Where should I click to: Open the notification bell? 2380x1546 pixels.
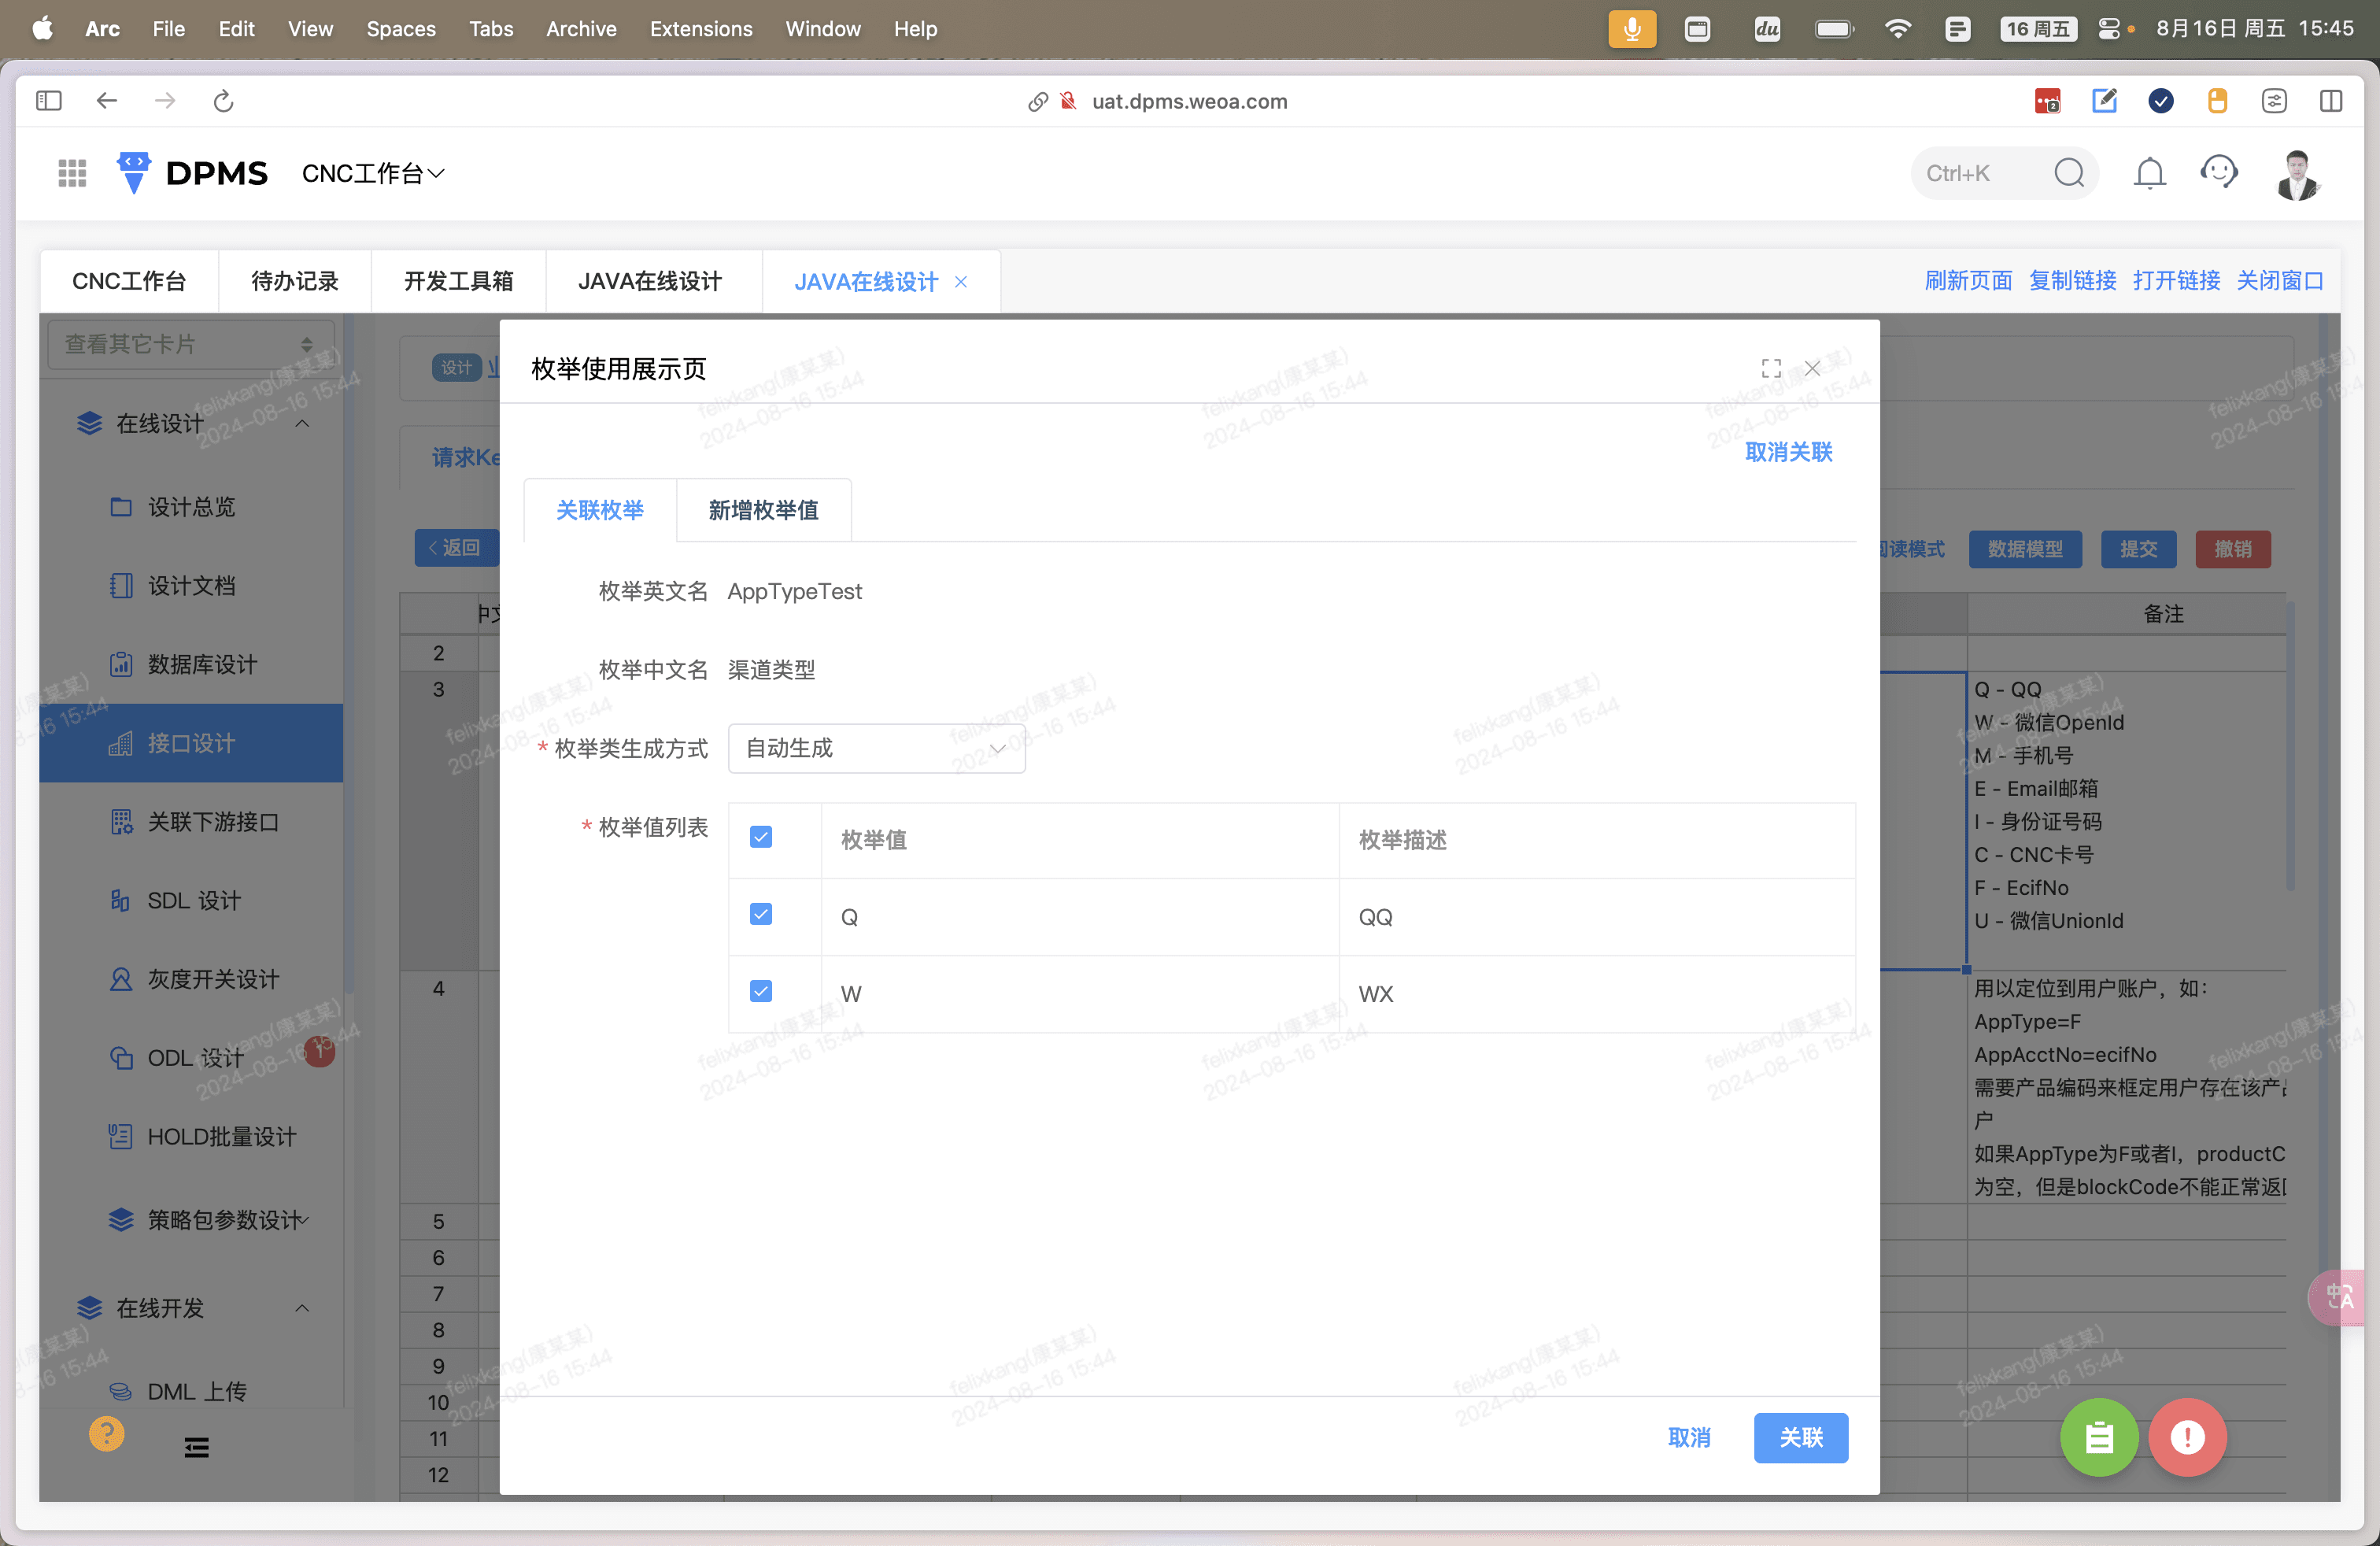click(2149, 173)
